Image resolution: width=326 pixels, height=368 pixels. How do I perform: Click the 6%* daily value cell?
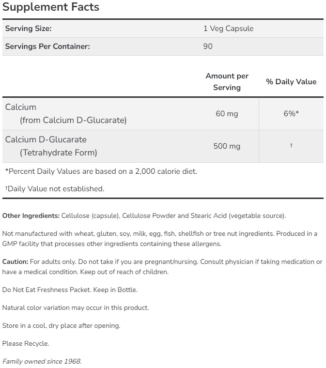point(291,114)
